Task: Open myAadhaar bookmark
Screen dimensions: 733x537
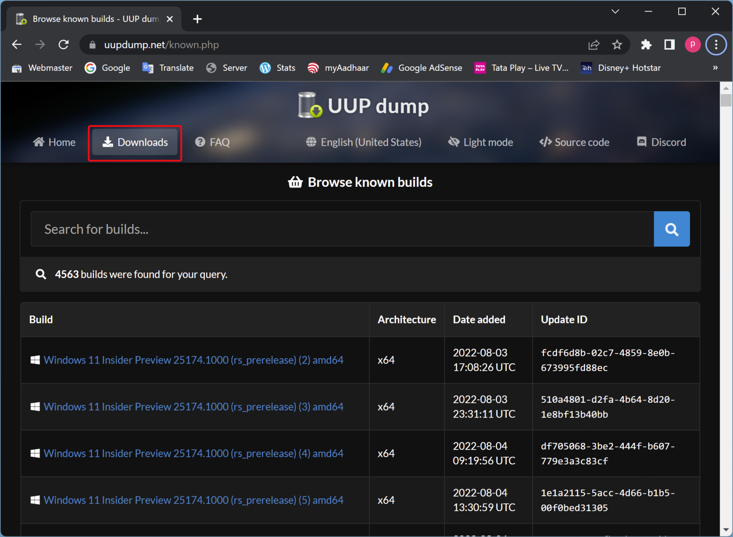Action: pyautogui.click(x=338, y=68)
